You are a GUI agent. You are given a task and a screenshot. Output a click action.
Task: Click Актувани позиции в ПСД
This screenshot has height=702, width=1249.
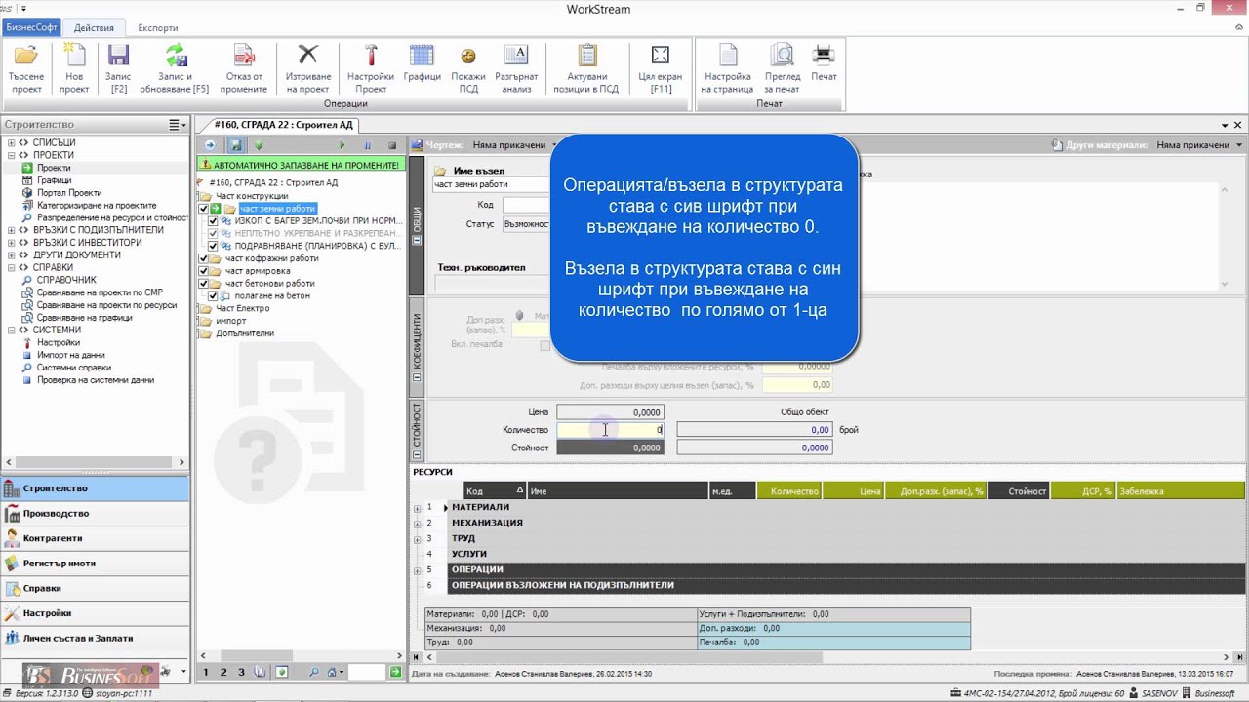pos(586,68)
